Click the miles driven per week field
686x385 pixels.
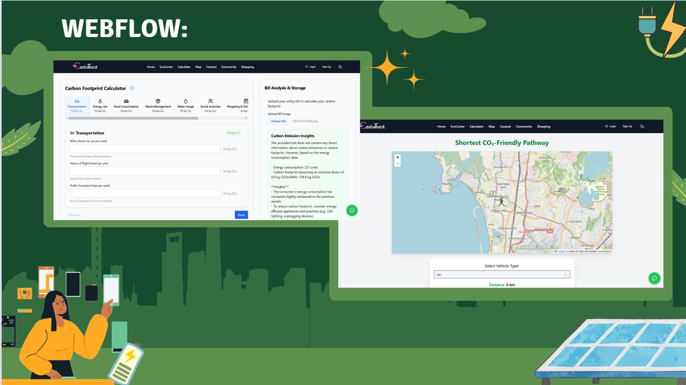(145, 149)
